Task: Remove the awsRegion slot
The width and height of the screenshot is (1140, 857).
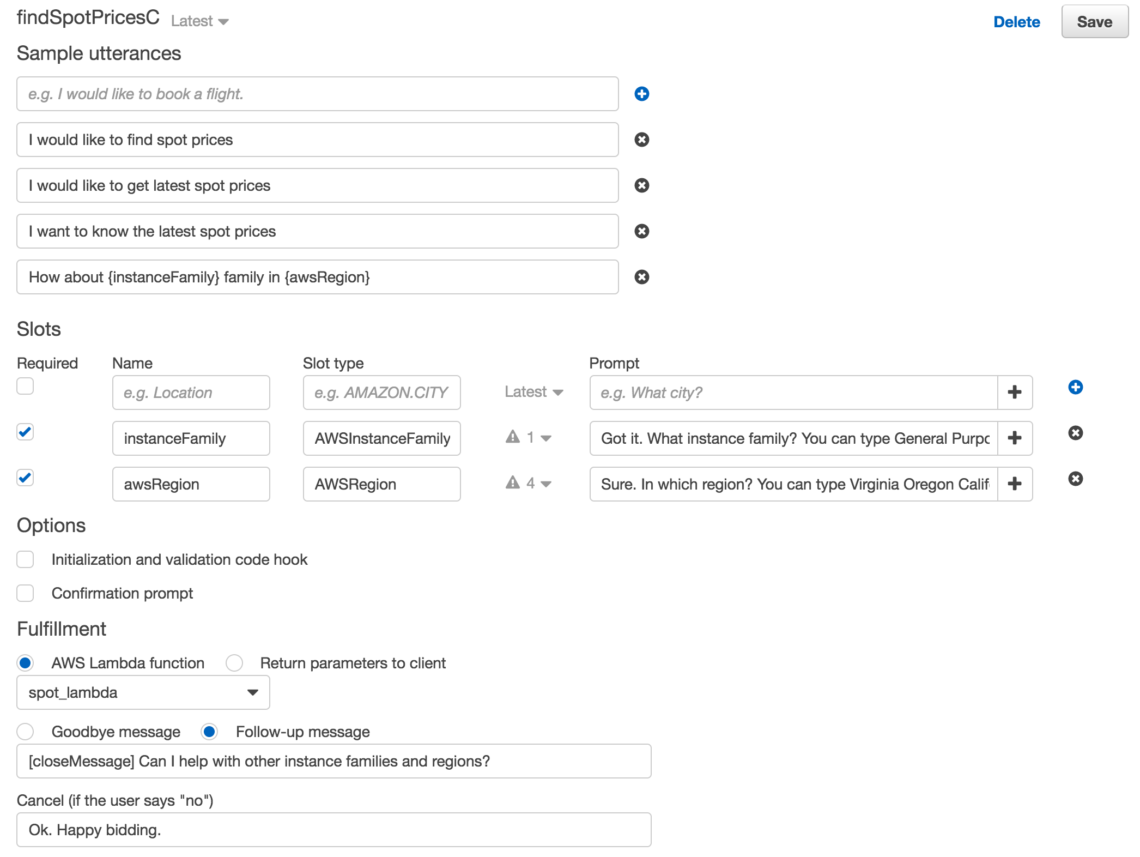Action: (1075, 479)
